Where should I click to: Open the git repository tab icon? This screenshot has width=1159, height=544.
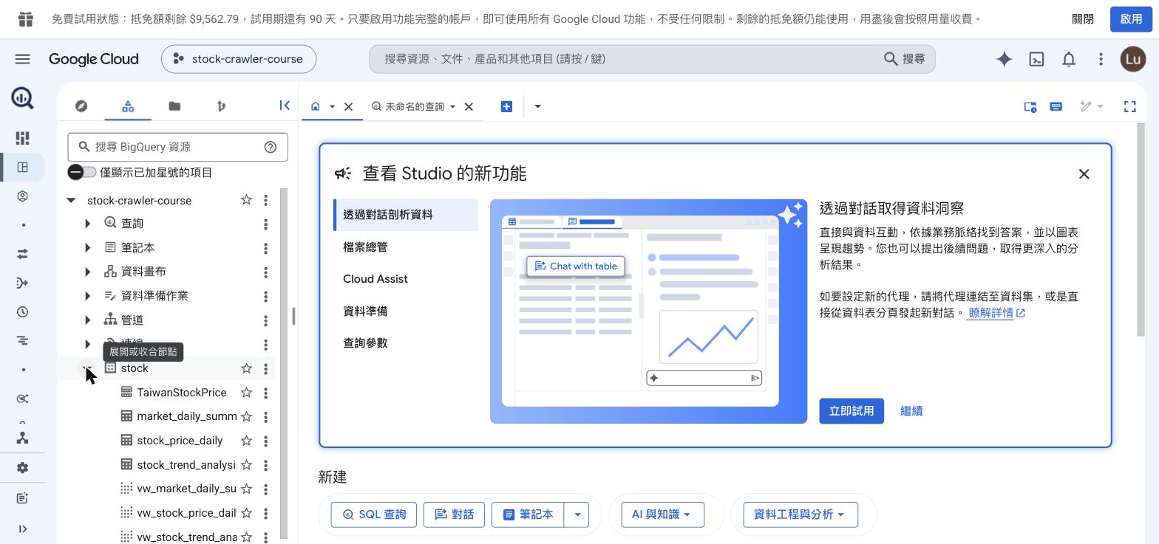[221, 106]
